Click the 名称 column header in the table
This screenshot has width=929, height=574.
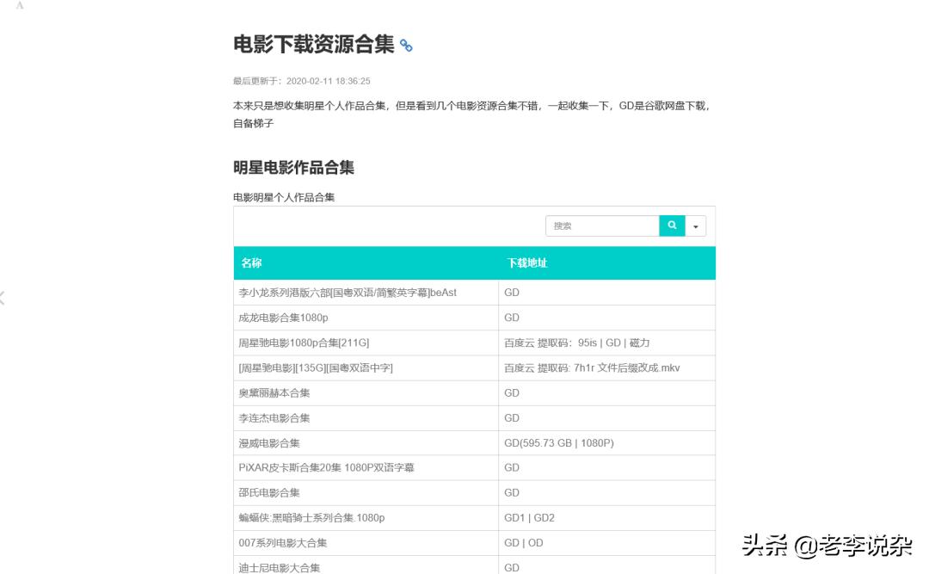[251, 263]
